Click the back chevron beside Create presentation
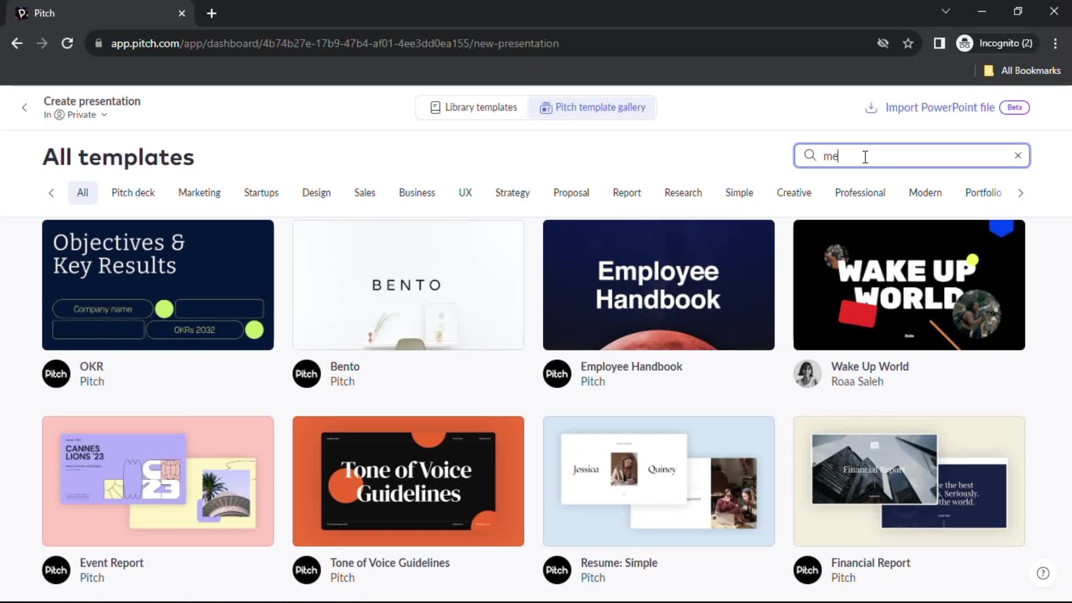The width and height of the screenshot is (1072, 603). point(25,107)
